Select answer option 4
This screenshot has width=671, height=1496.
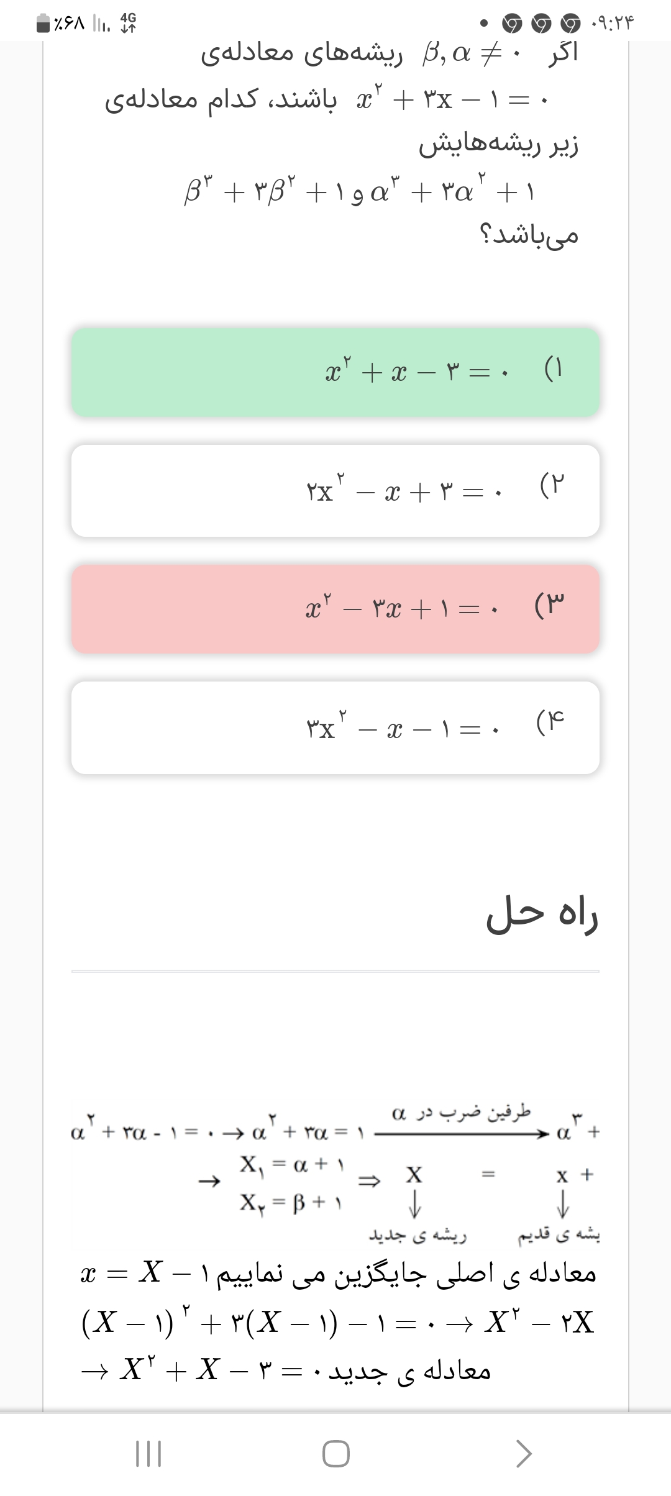click(335, 727)
